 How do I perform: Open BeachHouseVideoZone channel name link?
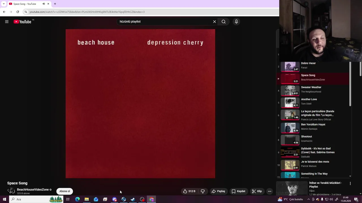33,189
